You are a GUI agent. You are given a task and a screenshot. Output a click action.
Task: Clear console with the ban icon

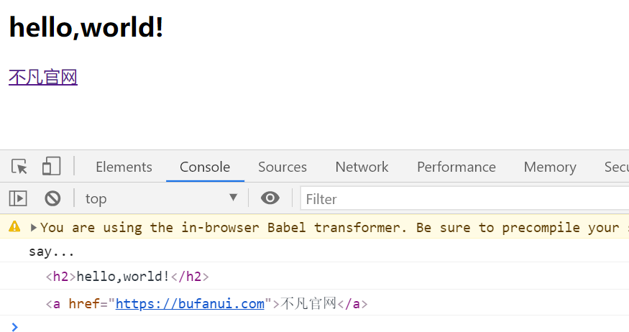[x=52, y=198]
